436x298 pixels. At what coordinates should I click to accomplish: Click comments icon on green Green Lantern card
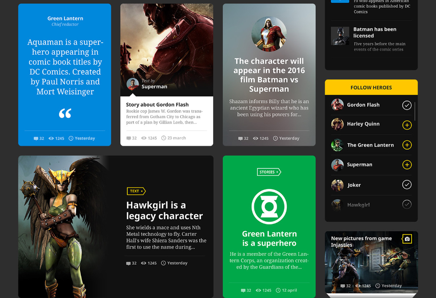coord(243,290)
